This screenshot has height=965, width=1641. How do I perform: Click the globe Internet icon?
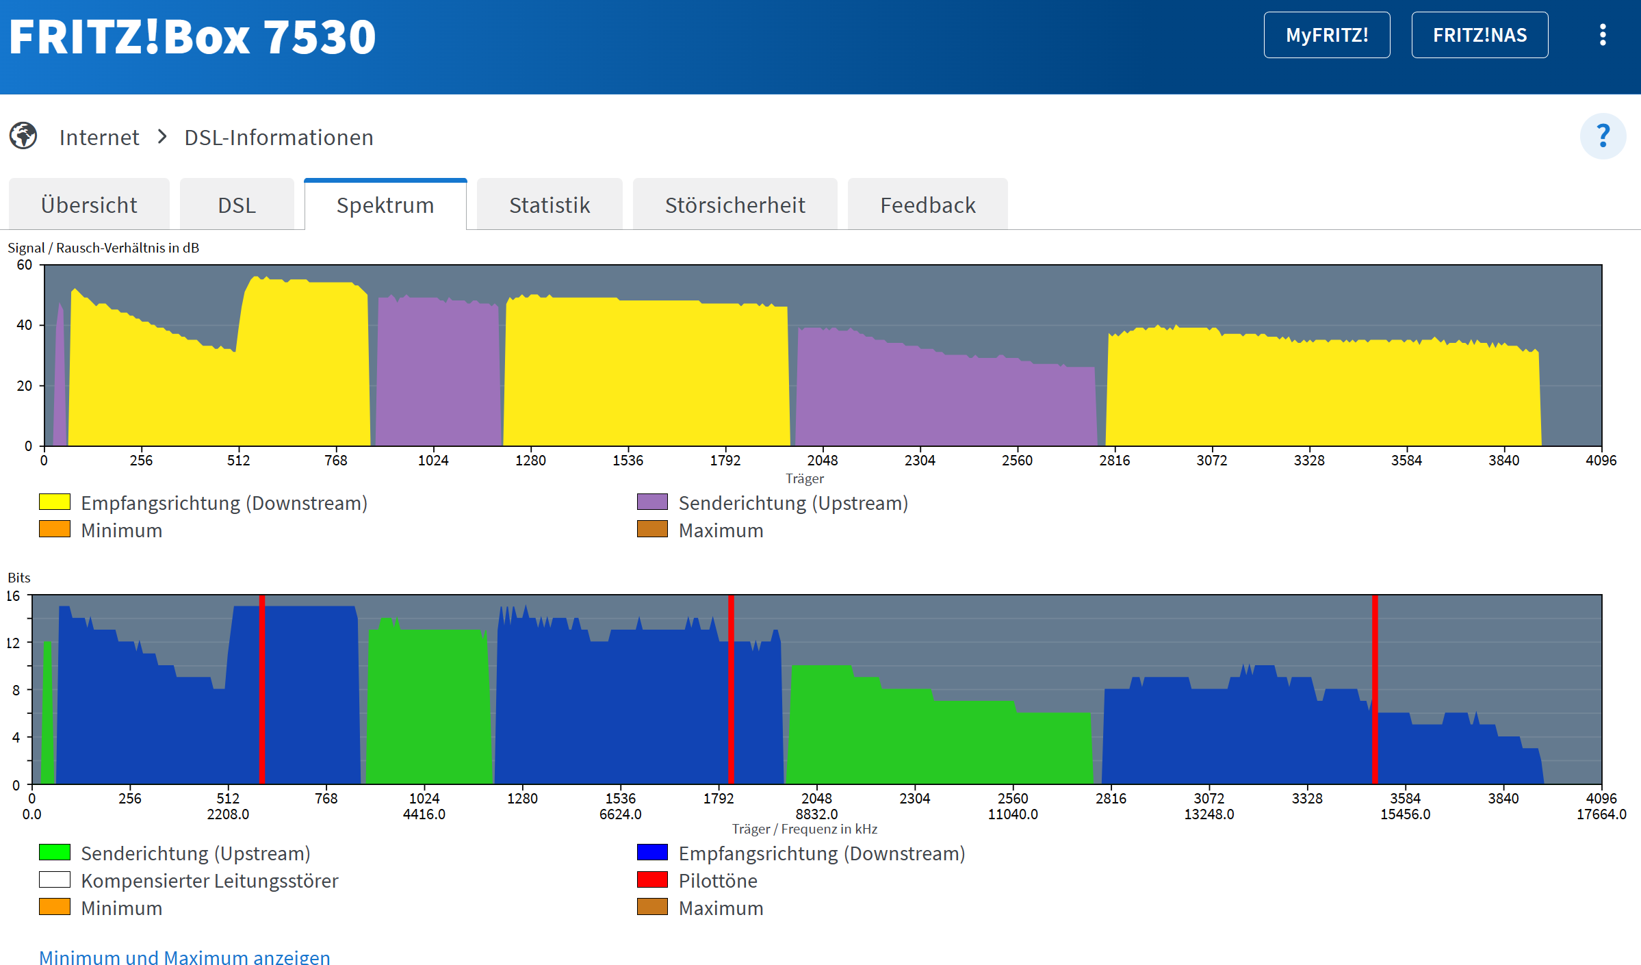23,136
